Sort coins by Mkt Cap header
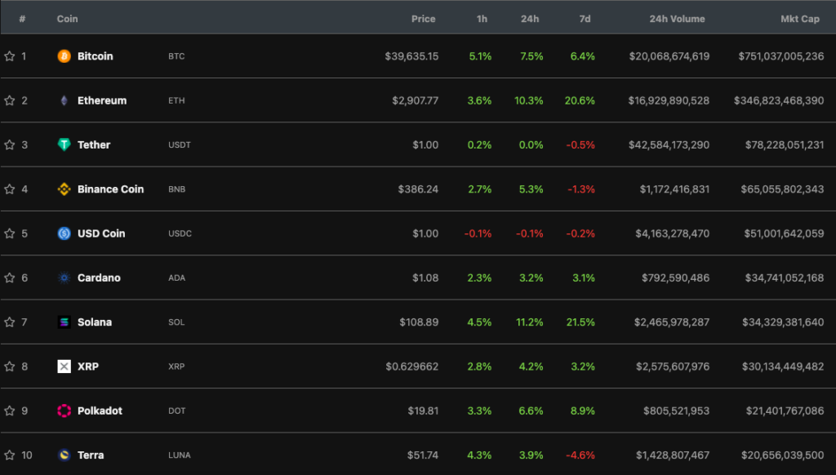Screen dimensions: 836x475 tap(799, 19)
